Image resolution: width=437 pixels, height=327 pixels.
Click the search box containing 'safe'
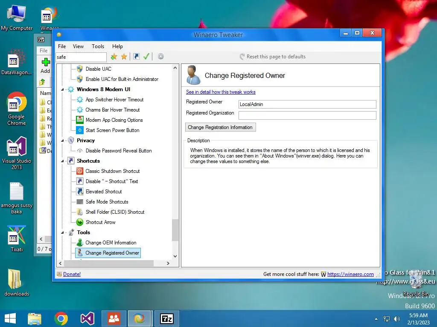81,57
